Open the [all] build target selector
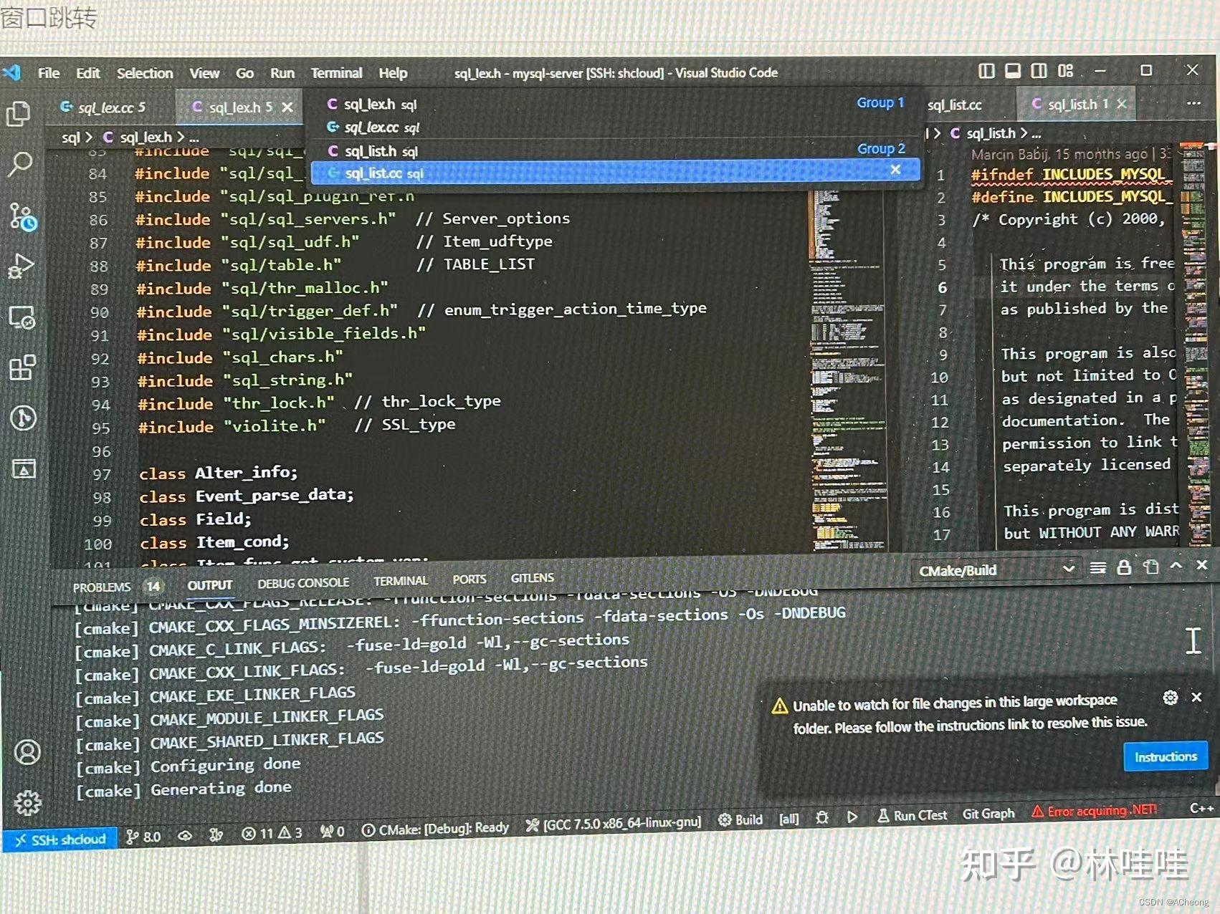 coord(788,819)
